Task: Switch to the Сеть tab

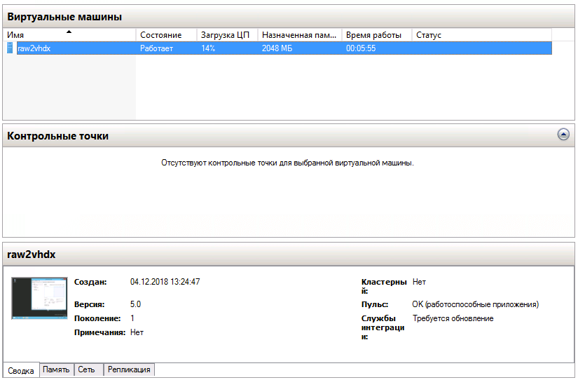Action: 87,369
